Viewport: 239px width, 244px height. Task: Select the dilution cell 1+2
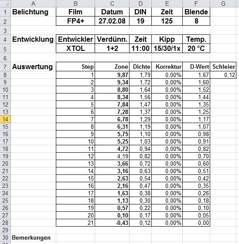pyautogui.click(x=112, y=48)
